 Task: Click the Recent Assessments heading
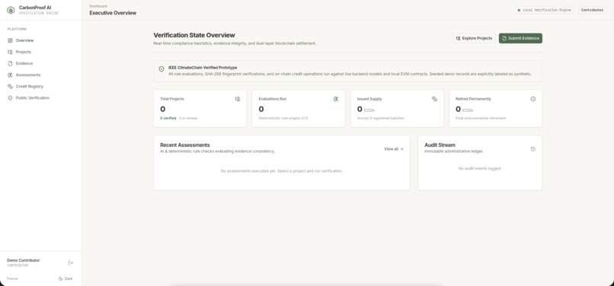(185, 145)
